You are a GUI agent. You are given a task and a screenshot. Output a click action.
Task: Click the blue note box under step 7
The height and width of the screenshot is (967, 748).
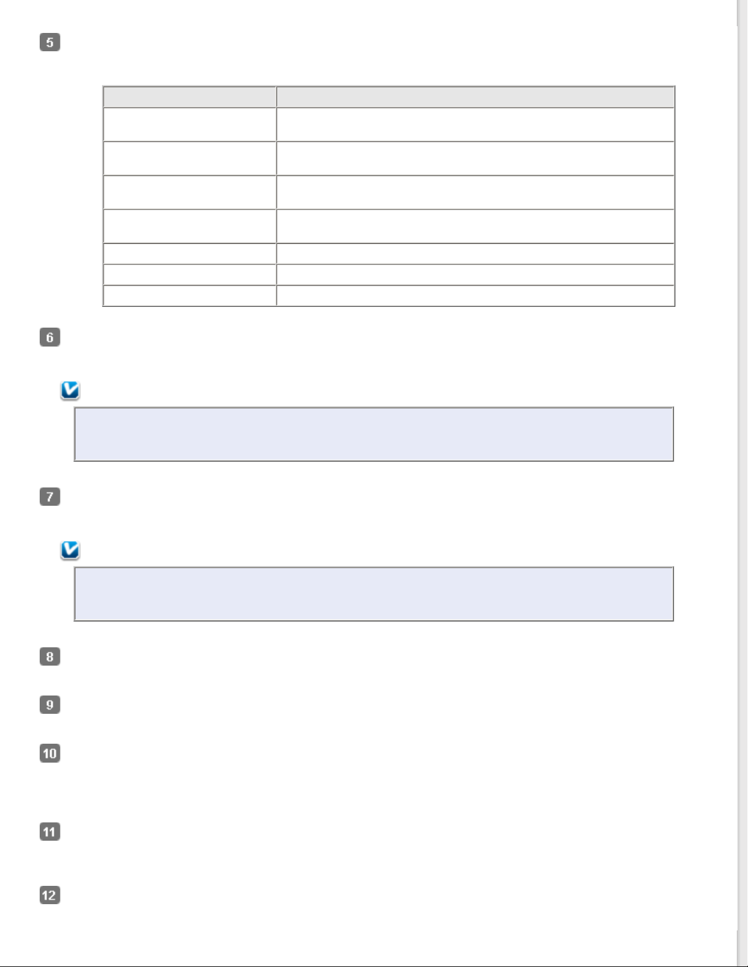(x=374, y=594)
